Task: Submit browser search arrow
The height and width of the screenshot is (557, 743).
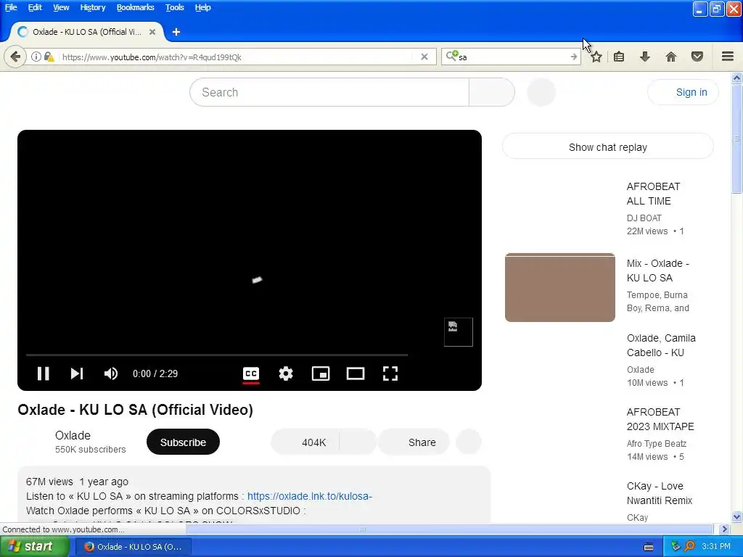Action: 574,57
